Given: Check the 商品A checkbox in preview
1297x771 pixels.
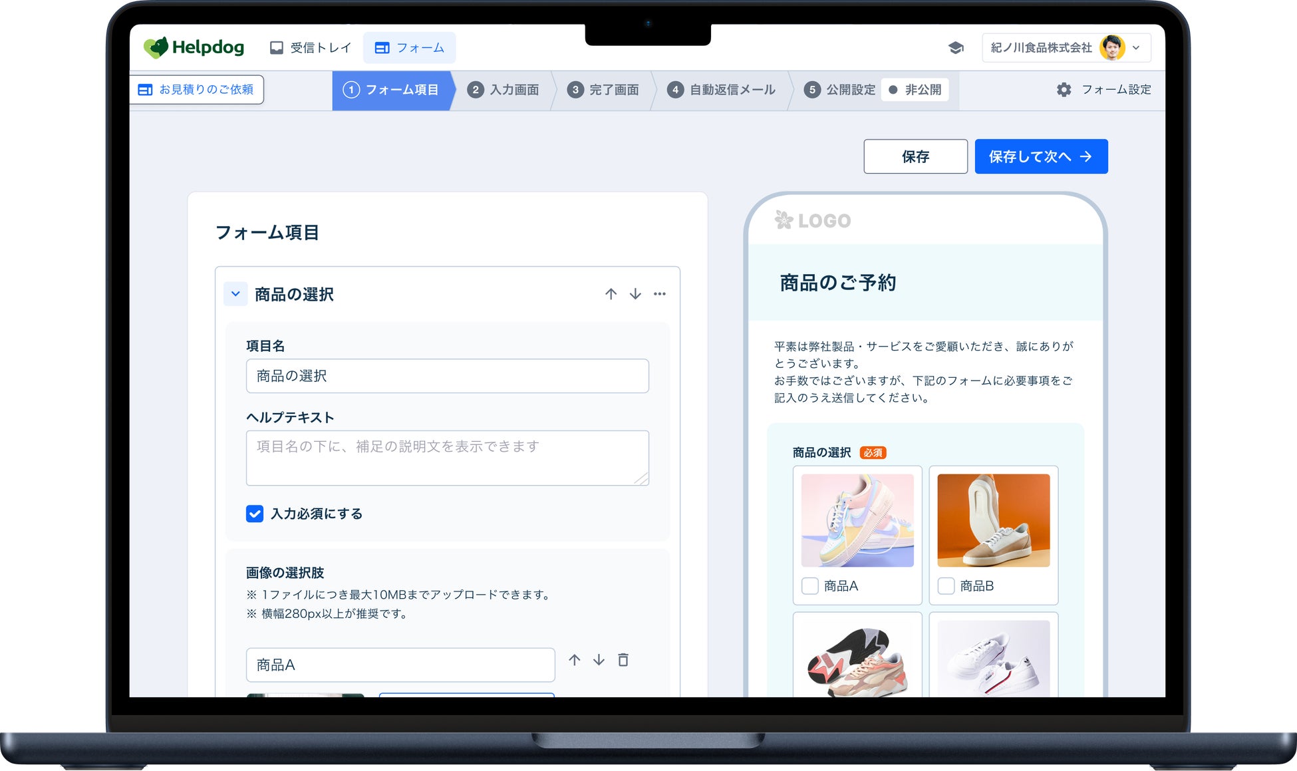Looking at the screenshot, I should [809, 586].
